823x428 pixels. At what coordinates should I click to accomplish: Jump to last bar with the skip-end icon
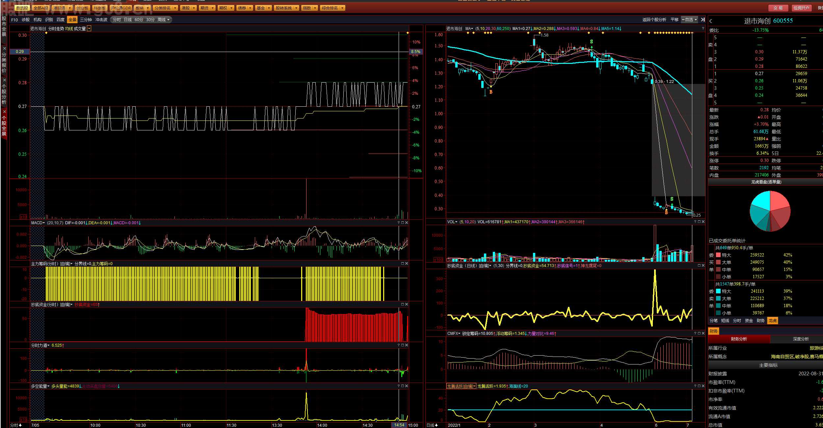click(x=703, y=20)
